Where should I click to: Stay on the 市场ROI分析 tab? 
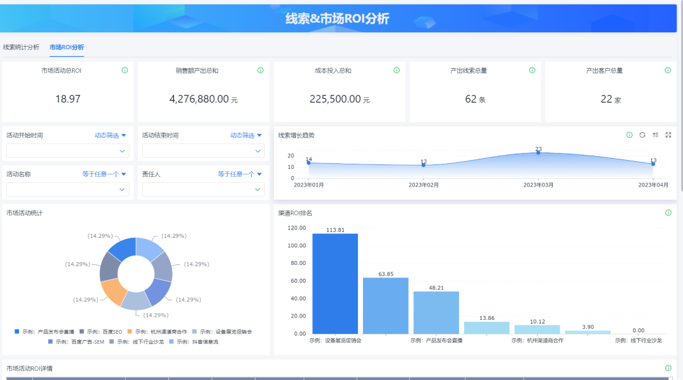pyautogui.click(x=66, y=47)
